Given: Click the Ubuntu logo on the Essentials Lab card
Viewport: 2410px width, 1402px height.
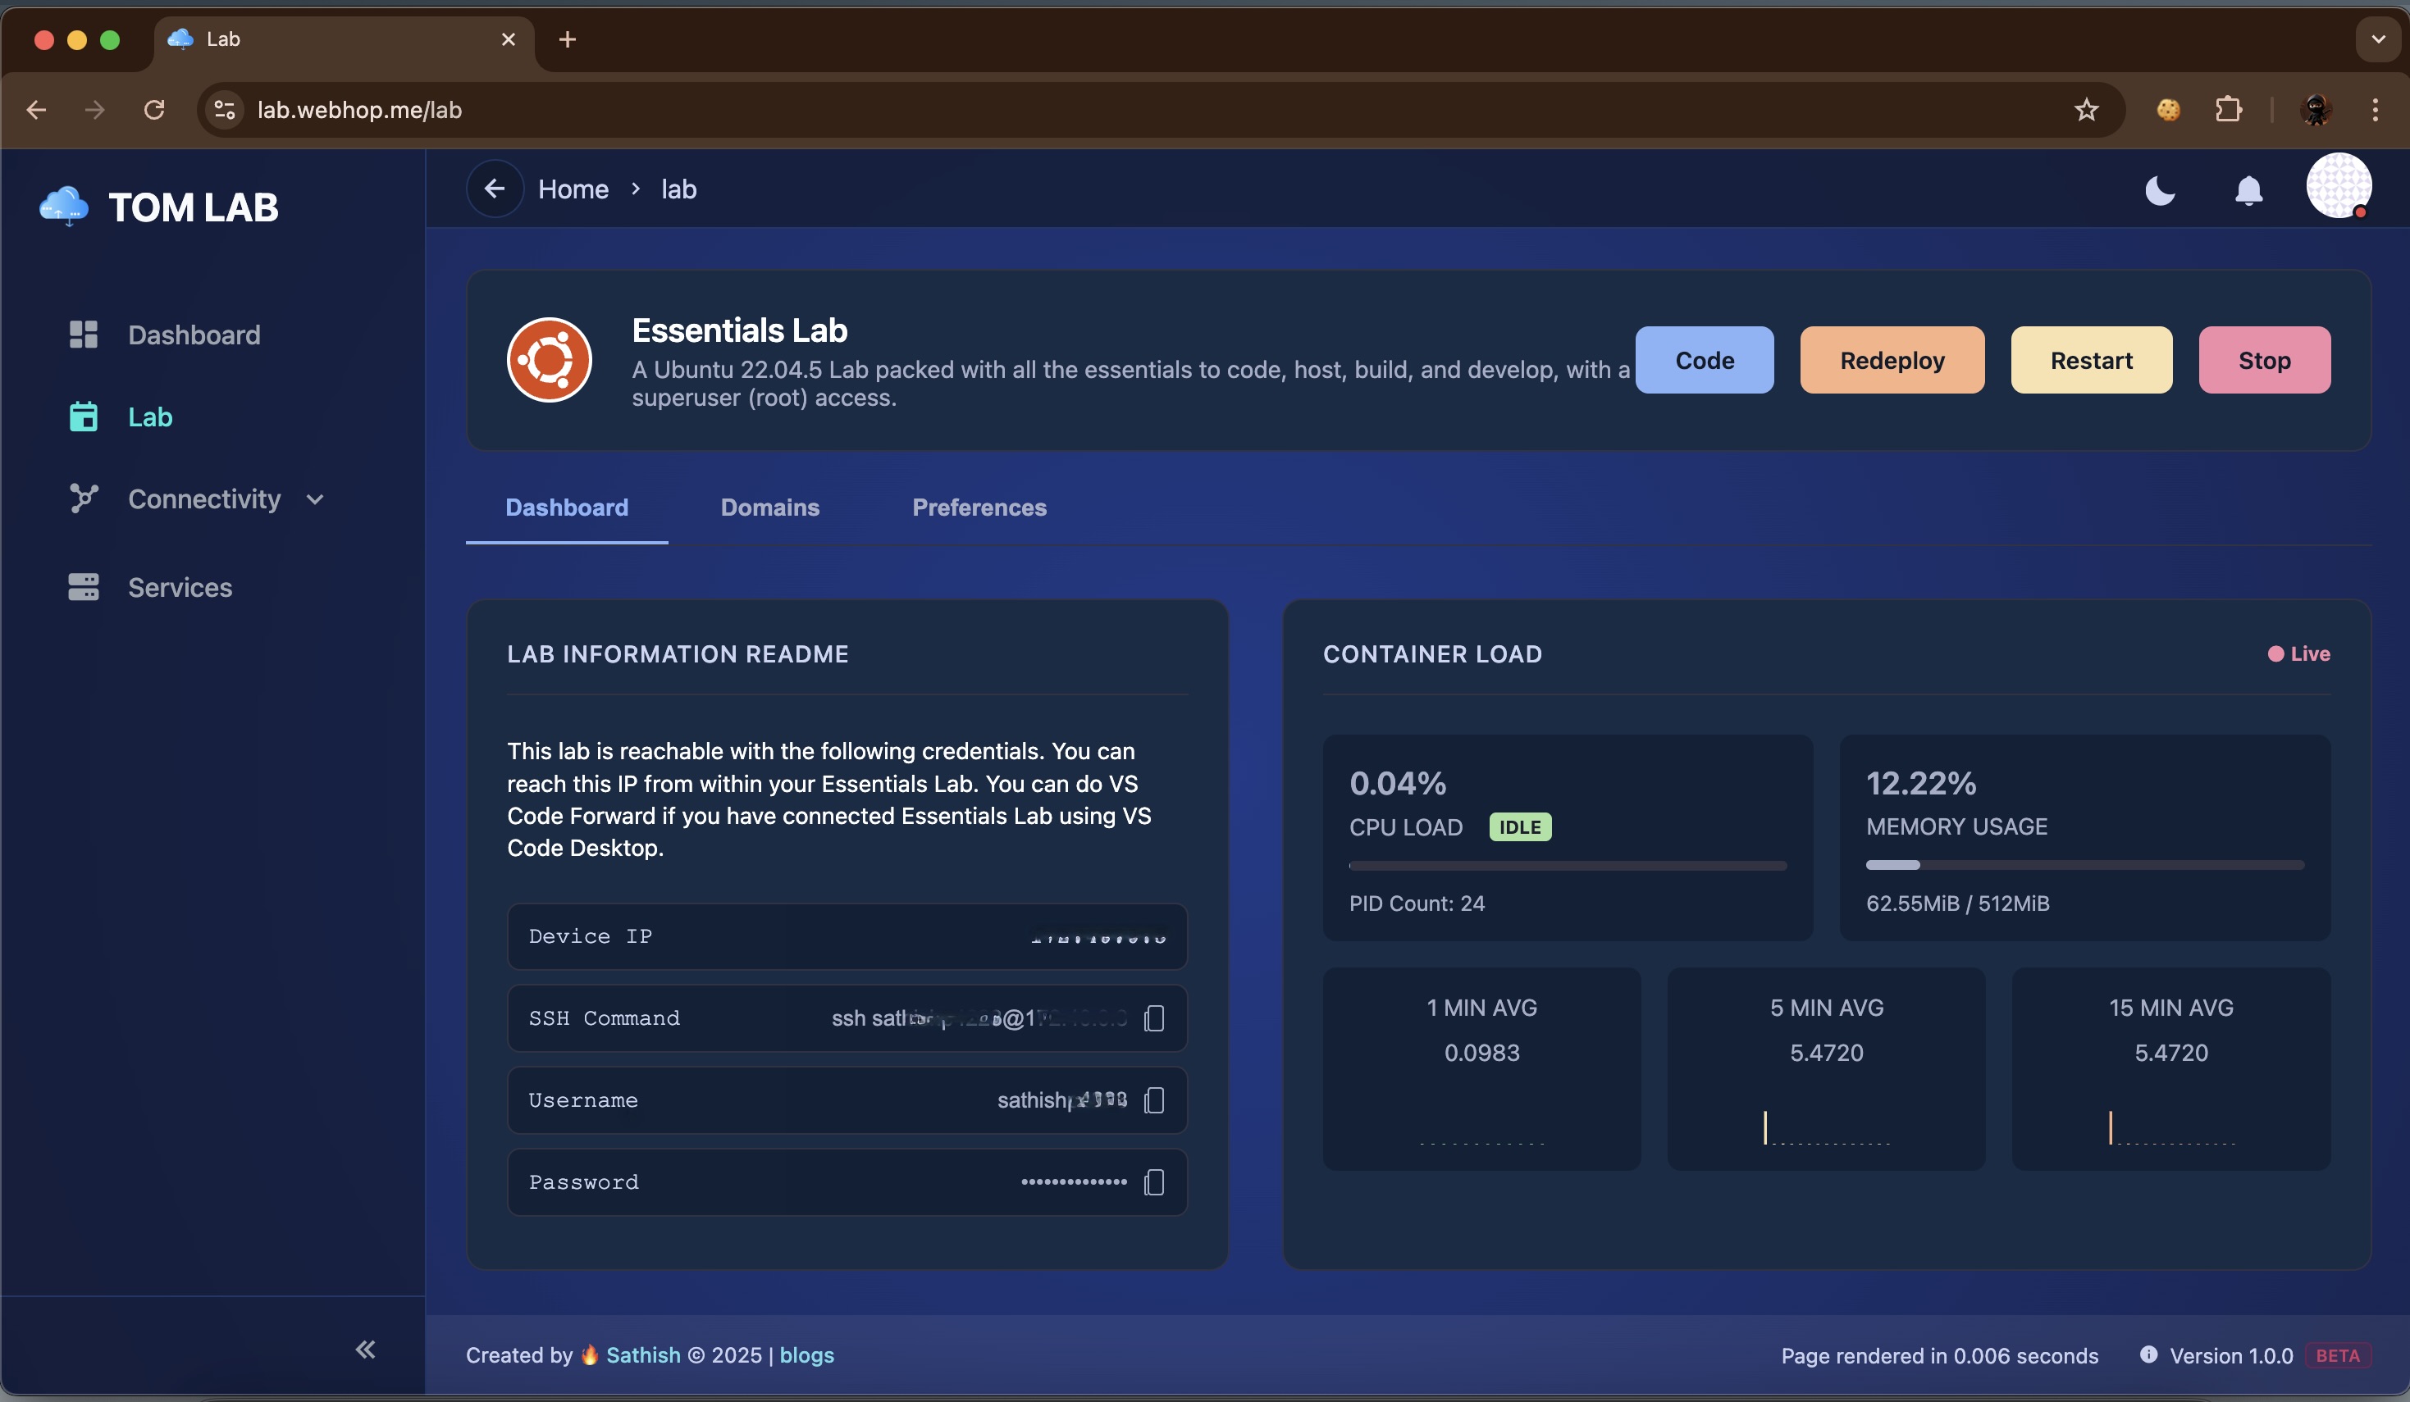Looking at the screenshot, I should pos(550,360).
